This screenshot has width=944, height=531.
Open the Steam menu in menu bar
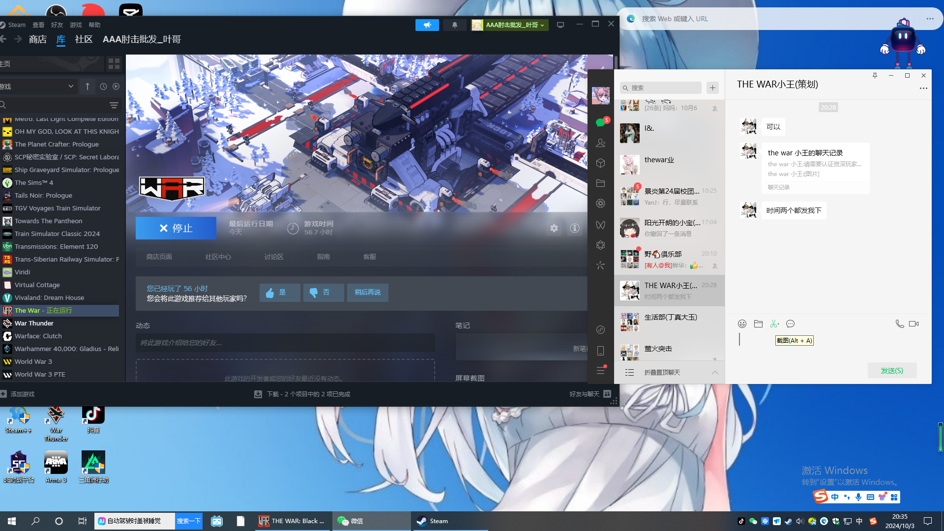pyautogui.click(x=17, y=25)
